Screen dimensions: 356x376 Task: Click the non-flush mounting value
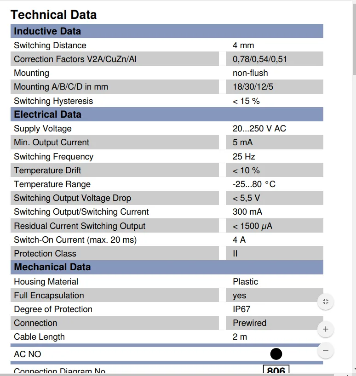(250, 73)
